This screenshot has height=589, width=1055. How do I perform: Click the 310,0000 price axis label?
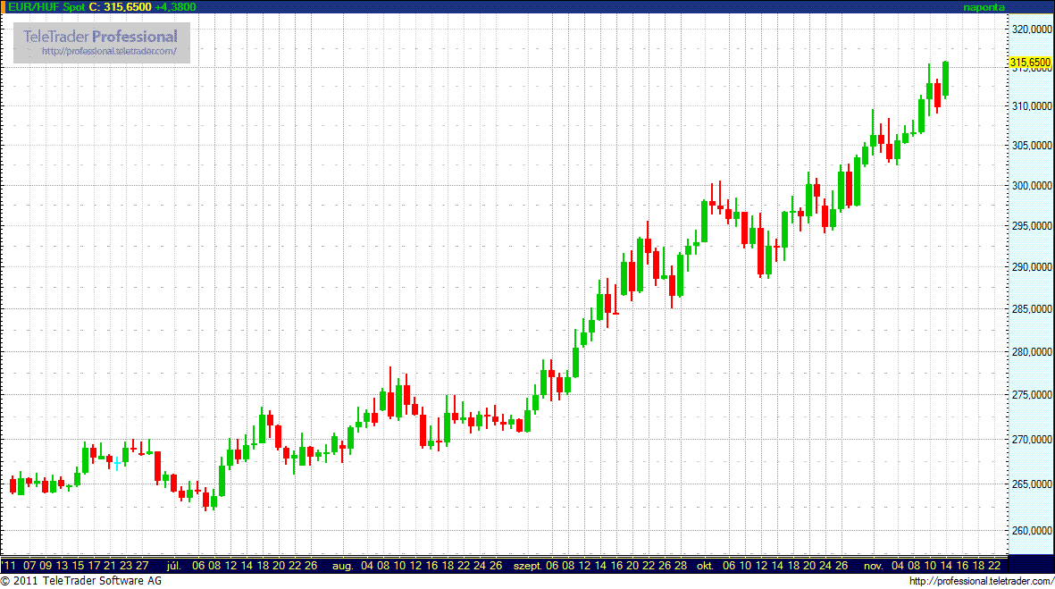(1032, 106)
